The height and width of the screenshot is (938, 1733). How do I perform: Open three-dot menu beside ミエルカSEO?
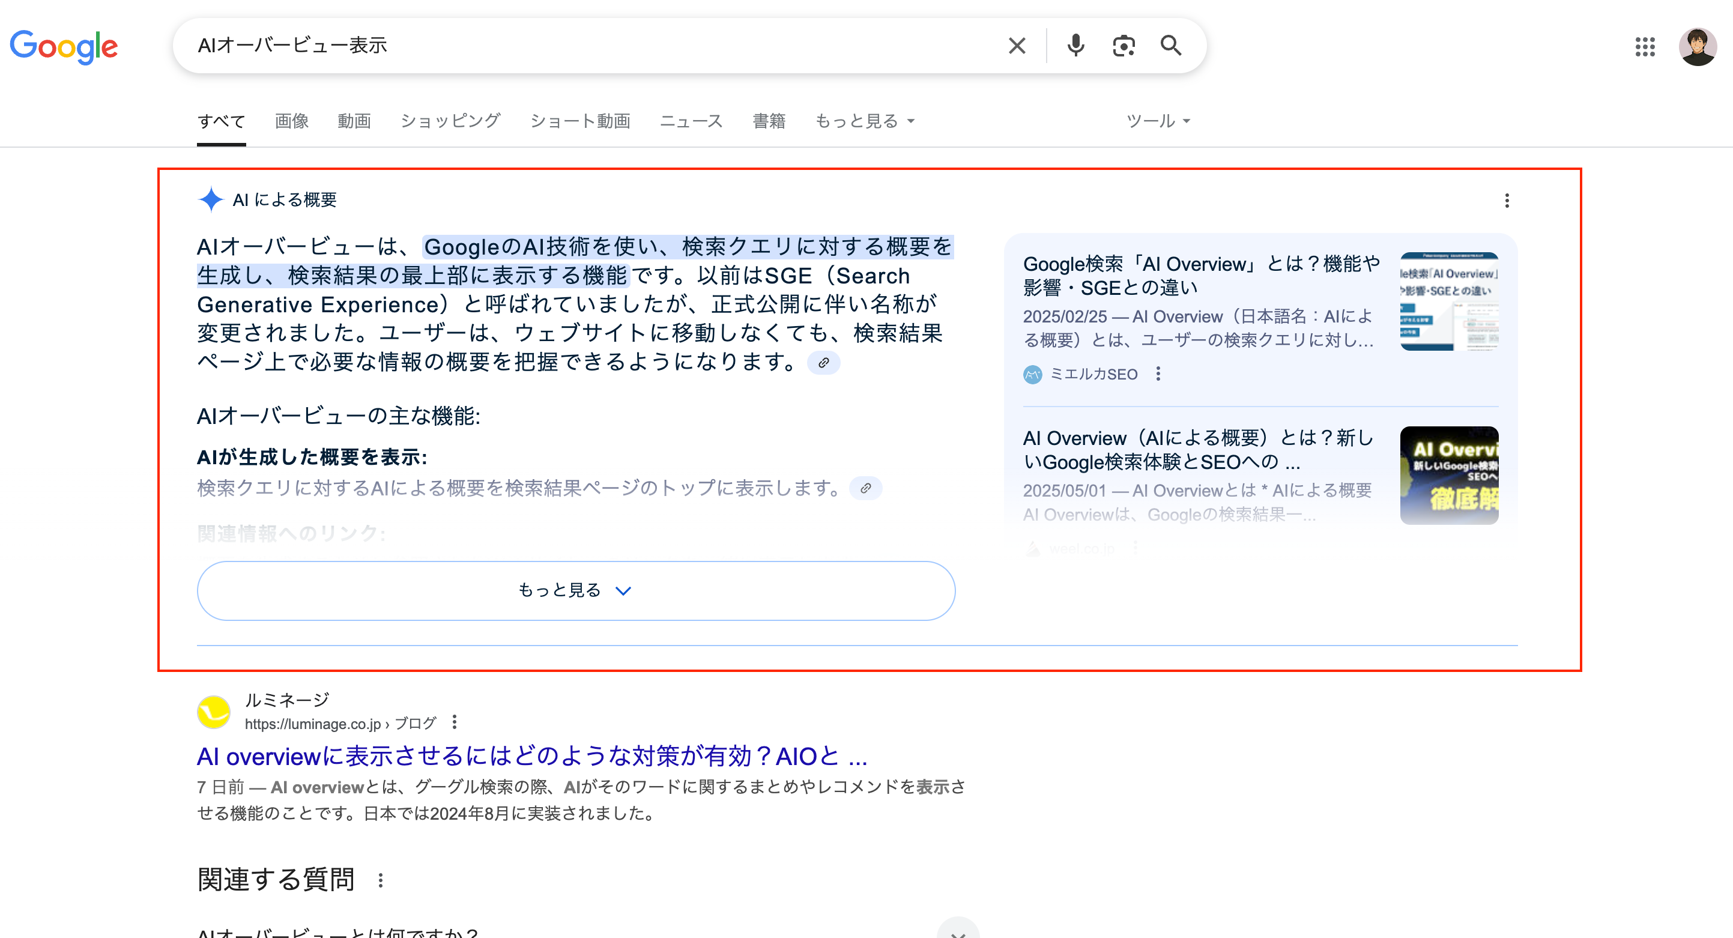pyautogui.click(x=1158, y=374)
